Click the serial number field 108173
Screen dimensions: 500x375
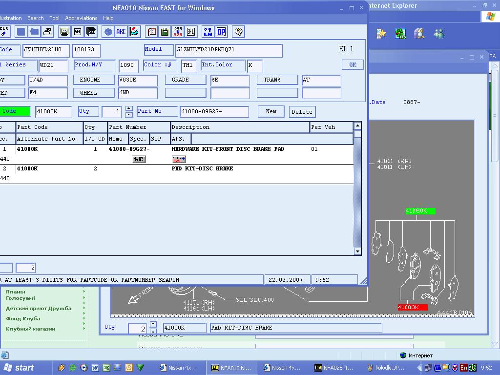coord(86,50)
